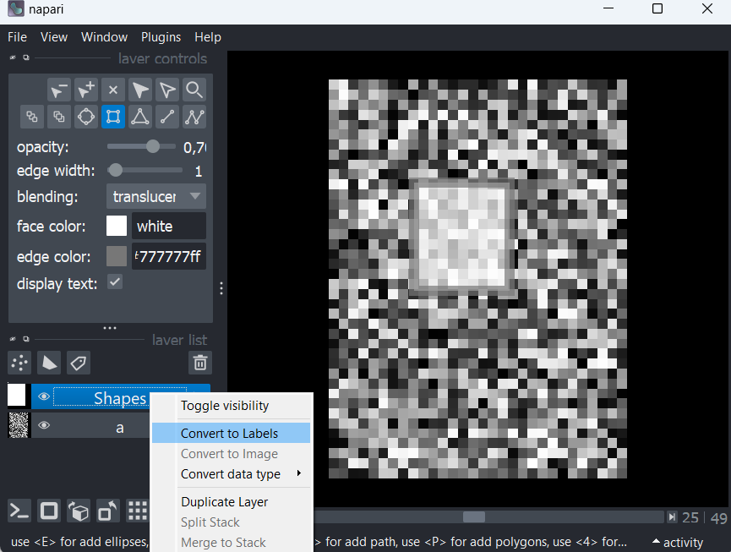This screenshot has width=731, height=552.
Task: Edit the face color text field
Action: 169,226
